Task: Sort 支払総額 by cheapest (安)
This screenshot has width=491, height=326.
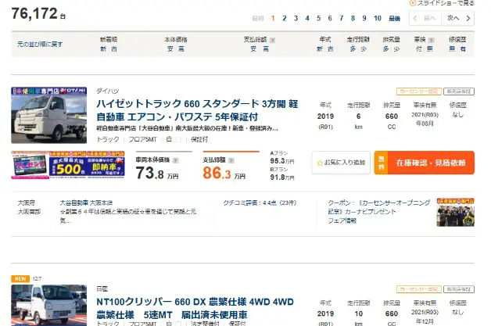Action: [253, 49]
